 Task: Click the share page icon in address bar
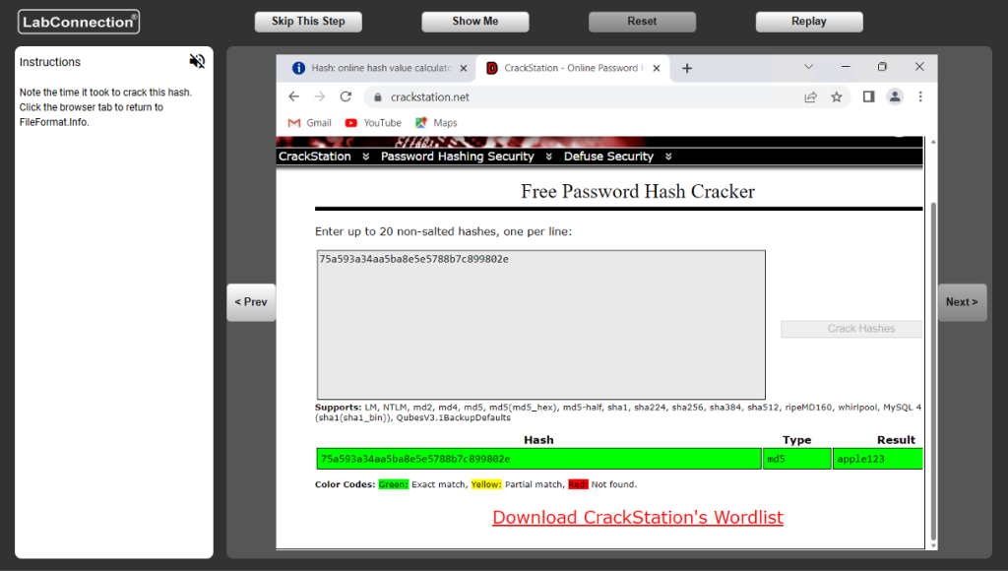point(810,96)
